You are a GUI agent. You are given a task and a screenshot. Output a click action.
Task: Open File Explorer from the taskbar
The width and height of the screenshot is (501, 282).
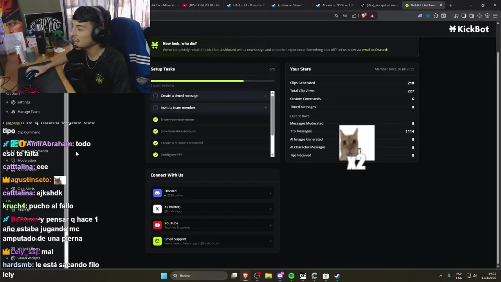point(269,276)
